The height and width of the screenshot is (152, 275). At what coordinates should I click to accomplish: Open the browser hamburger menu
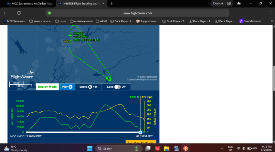tap(270, 13)
